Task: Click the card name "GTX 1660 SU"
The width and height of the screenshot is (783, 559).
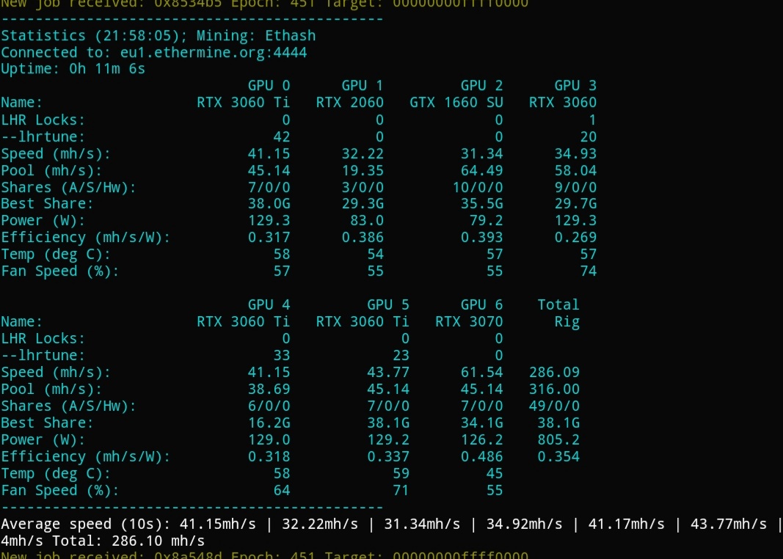Action: (456, 102)
